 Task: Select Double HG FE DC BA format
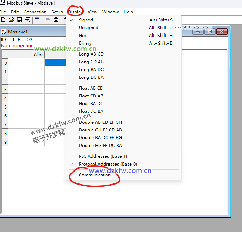point(124,145)
